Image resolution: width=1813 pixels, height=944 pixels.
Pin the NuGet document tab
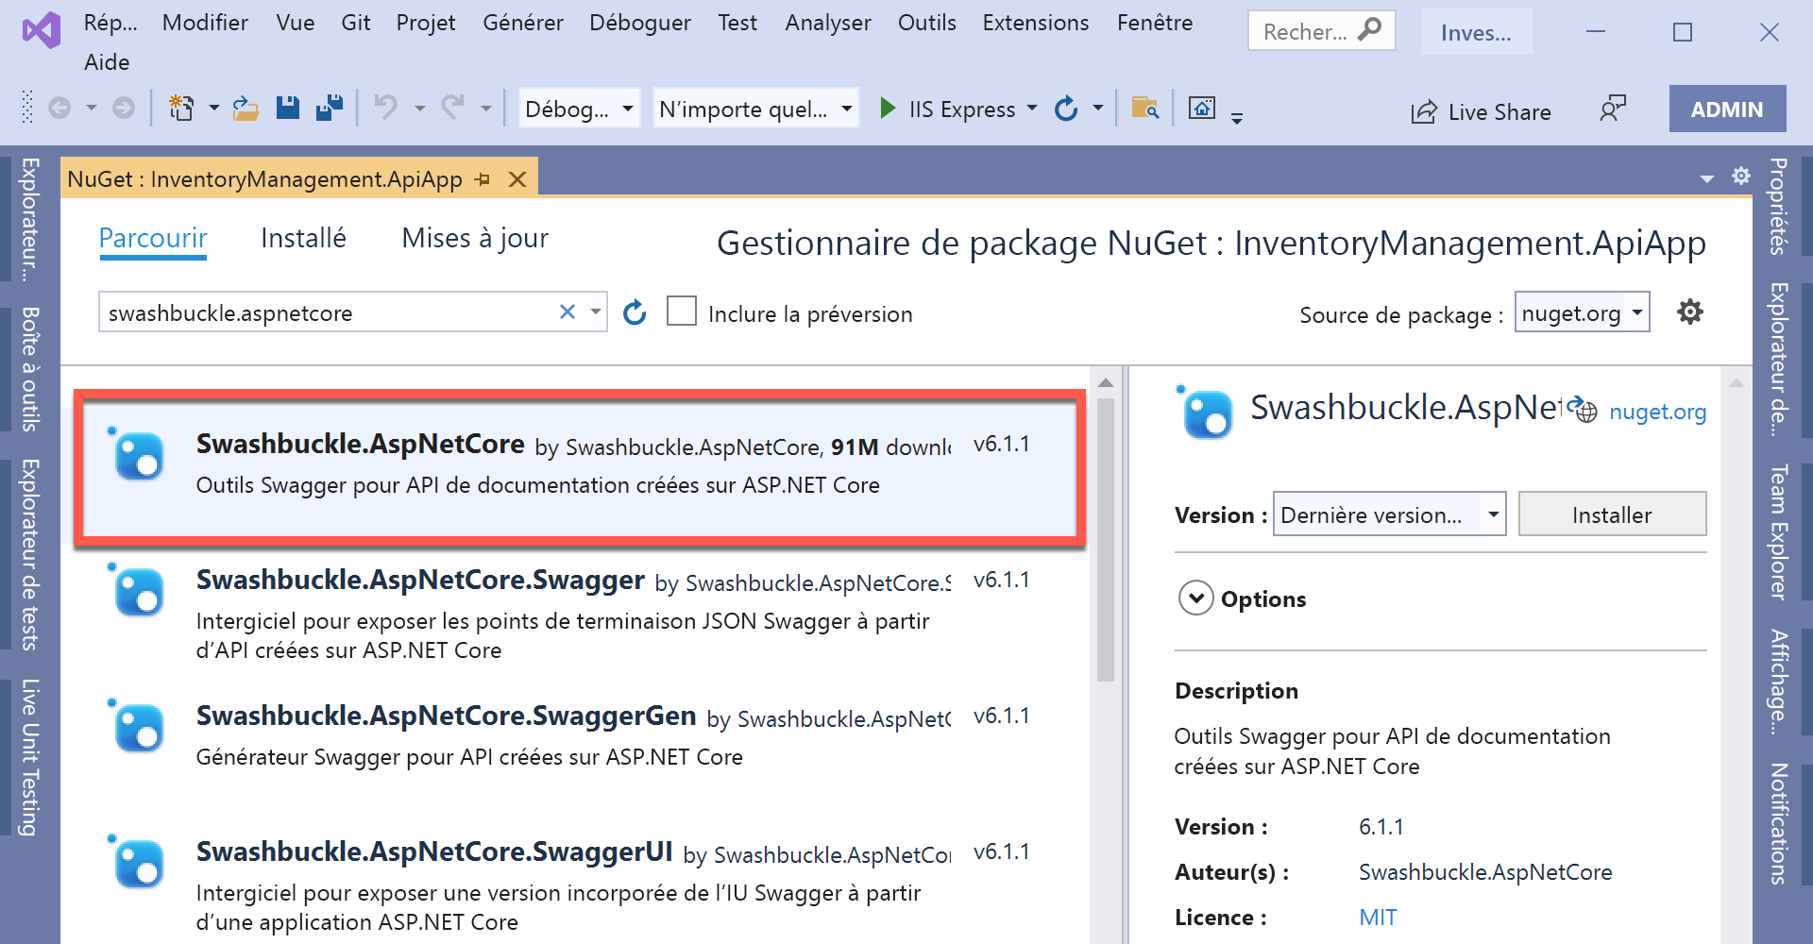pos(483,179)
